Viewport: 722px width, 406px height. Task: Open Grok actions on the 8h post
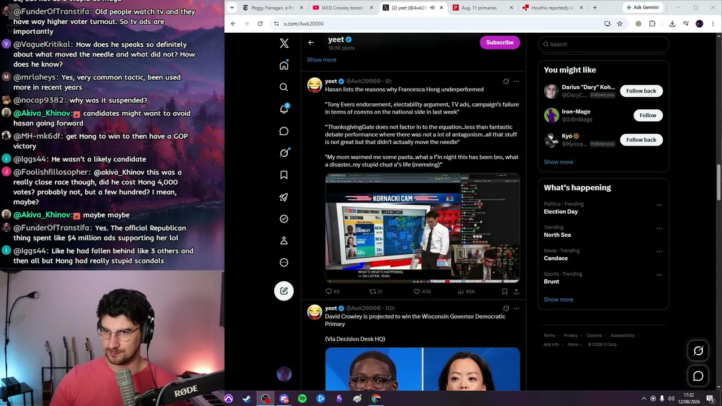506,81
